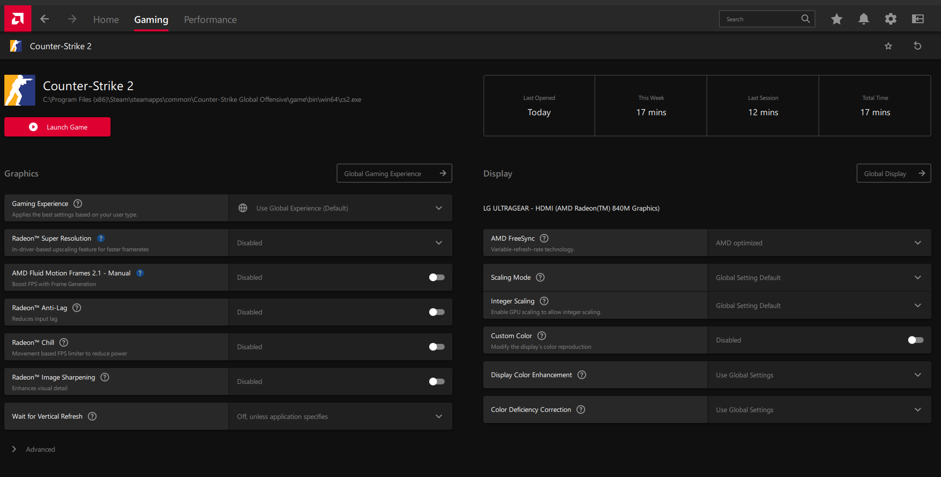Open Gaming Experience help icon
This screenshot has width=941, height=477.
[78, 204]
